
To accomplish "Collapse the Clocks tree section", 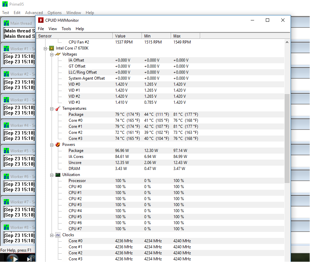I will pos(52,235).
